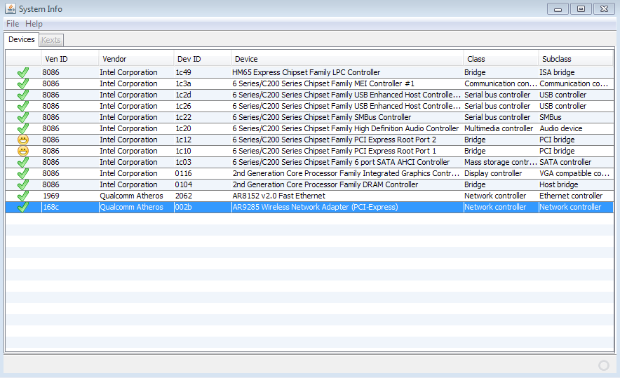The image size is (620, 378).
Task: Click checkmark icon in MEI Controller #1 row
Action: (x=23, y=83)
